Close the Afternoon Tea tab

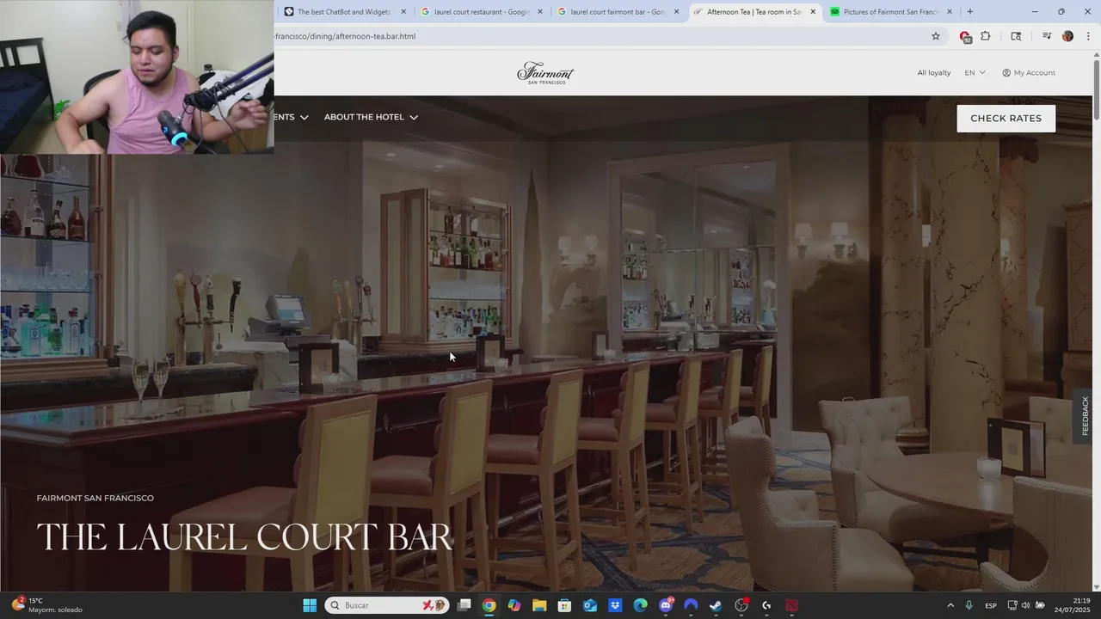pos(813,12)
